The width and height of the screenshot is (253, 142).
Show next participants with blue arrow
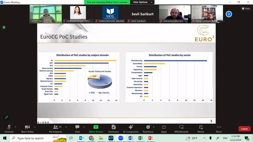(x=229, y=14)
